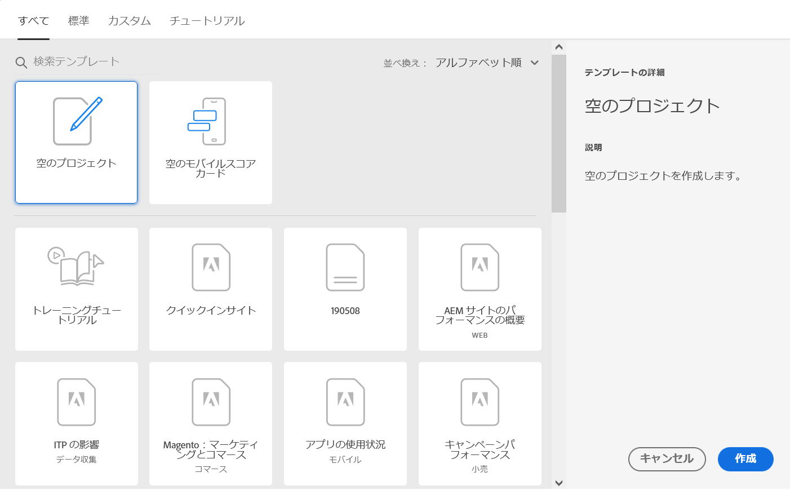The width and height of the screenshot is (790, 490).
Task: Choose the ITP の影響 template icon
Action: (77, 401)
